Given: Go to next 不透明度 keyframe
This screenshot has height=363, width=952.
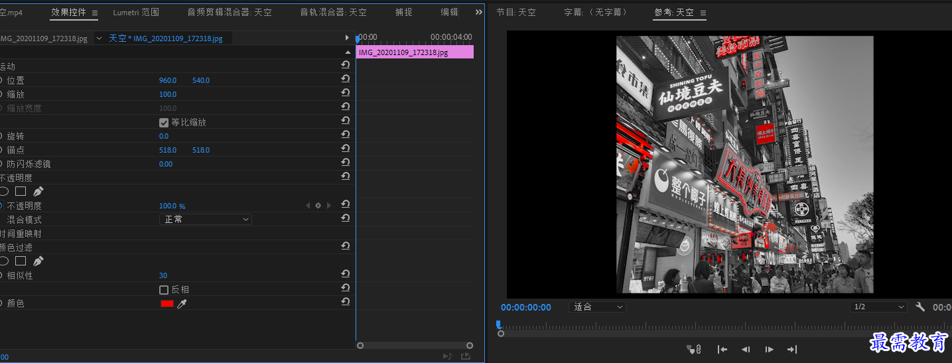Looking at the screenshot, I should (x=328, y=206).
